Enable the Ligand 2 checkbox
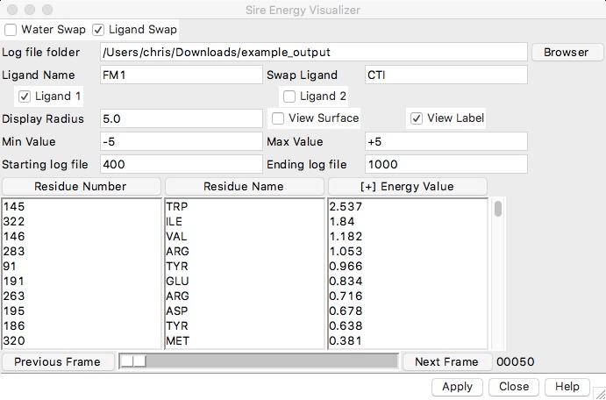Viewport: 606px width, 400px height. tap(289, 96)
